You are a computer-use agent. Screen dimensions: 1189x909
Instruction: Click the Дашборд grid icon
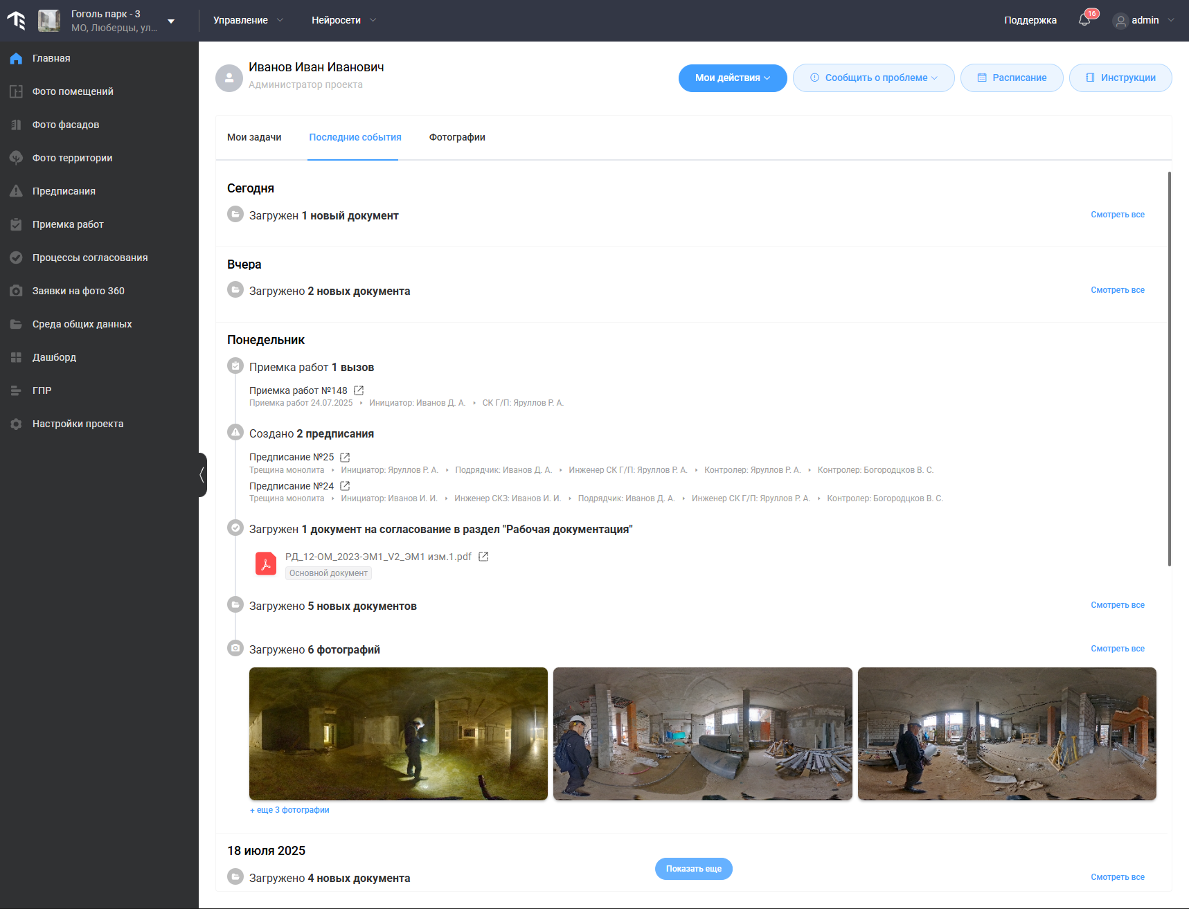[x=16, y=357]
